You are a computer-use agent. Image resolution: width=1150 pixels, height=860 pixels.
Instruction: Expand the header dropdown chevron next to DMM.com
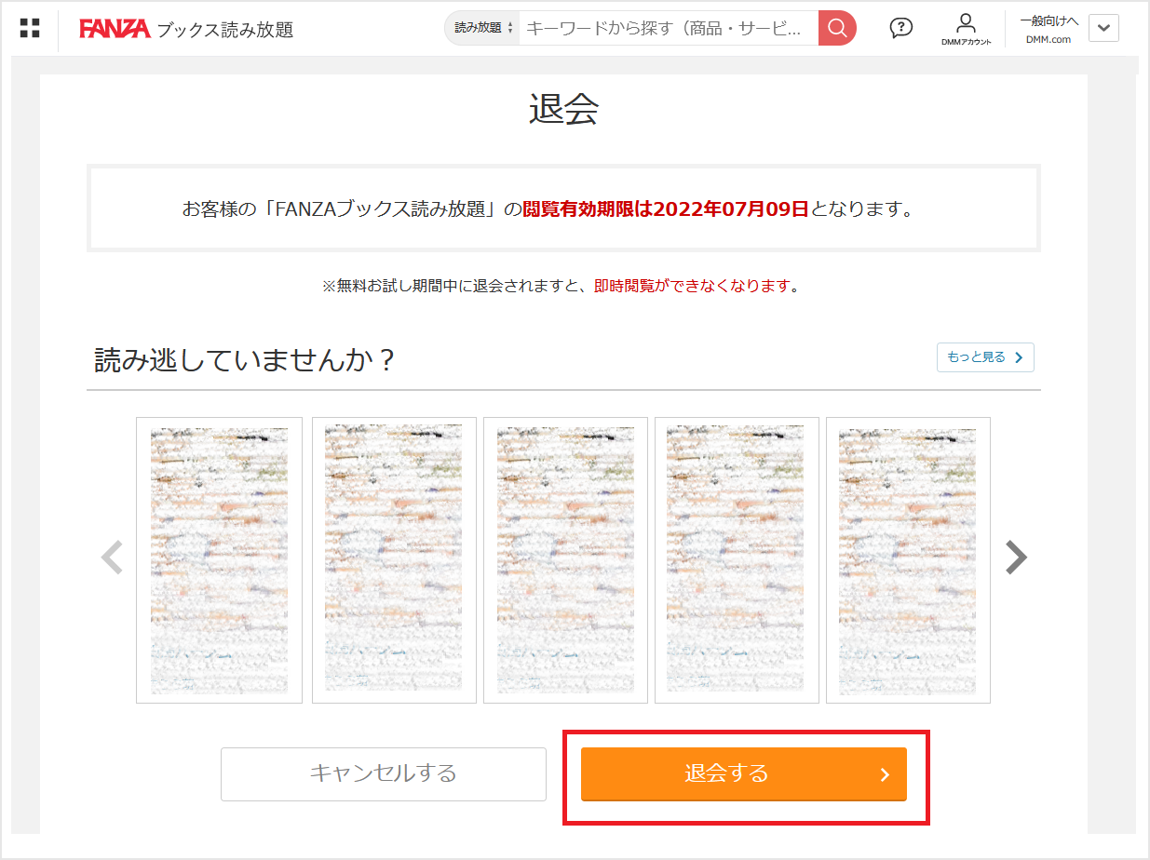point(1103,28)
